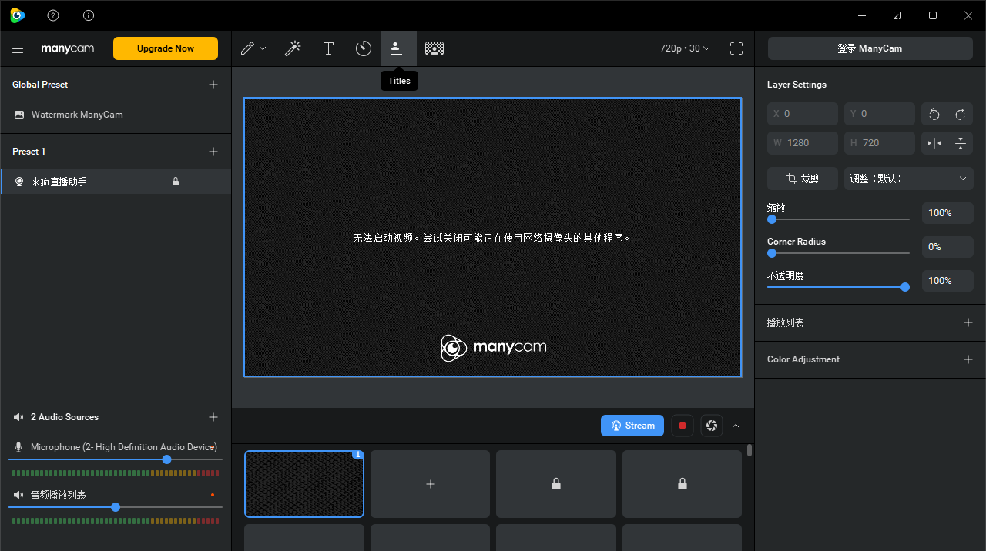
Task: Expand the Color Adjustment section
Action: point(968,359)
